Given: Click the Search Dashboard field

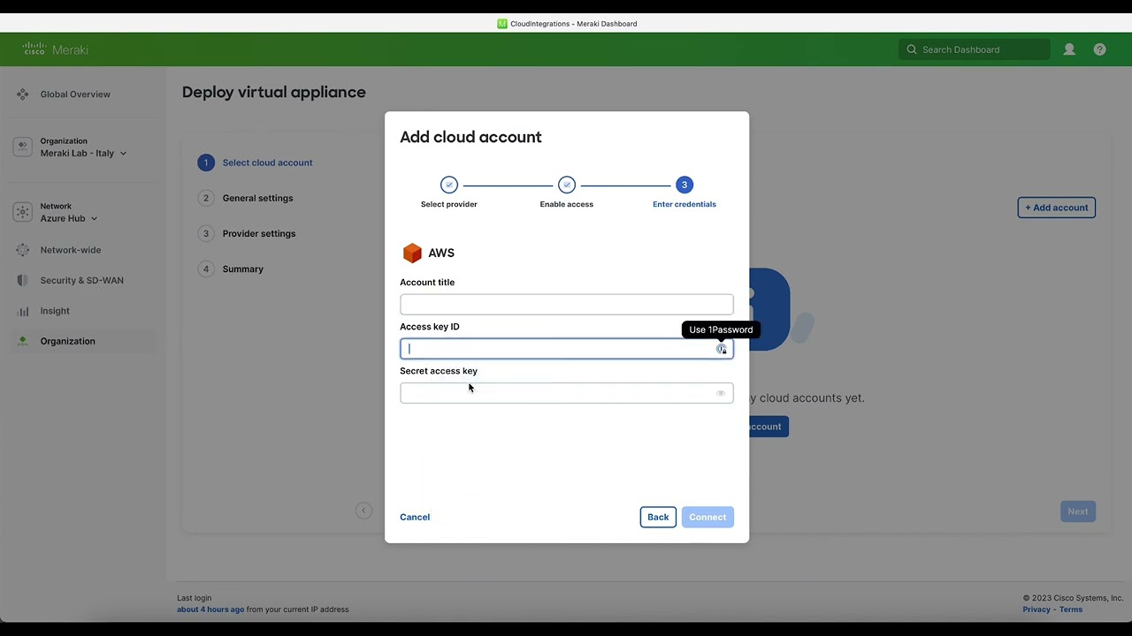Looking at the screenshot, I should [975, 49].
